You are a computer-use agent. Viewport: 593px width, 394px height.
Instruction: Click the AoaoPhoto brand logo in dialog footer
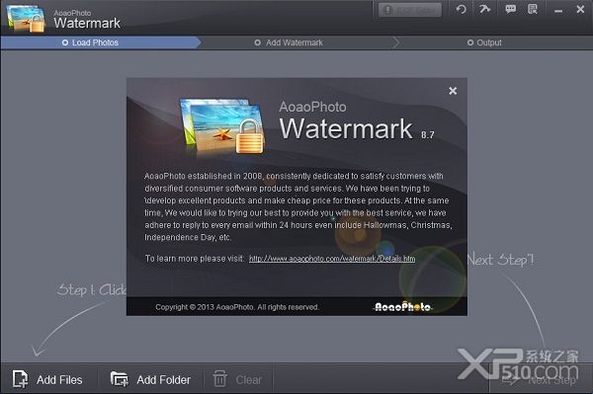tap(403, 307)
